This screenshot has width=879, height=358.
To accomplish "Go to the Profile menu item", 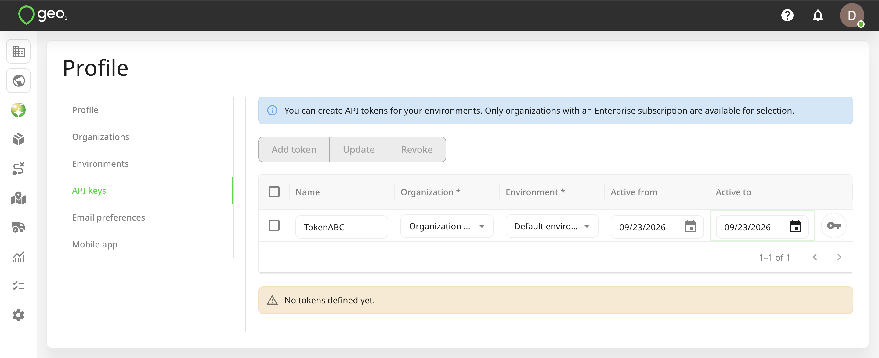I will tap(85, 110).
